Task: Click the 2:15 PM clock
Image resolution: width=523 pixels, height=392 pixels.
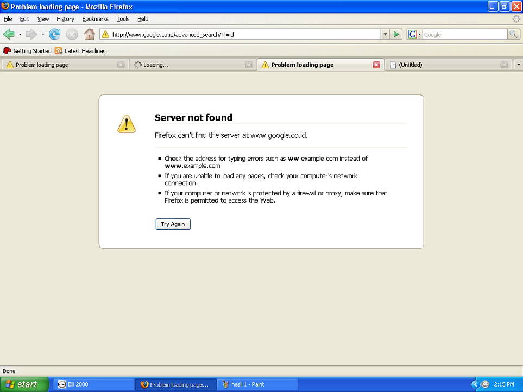Action: click(503, 384)
